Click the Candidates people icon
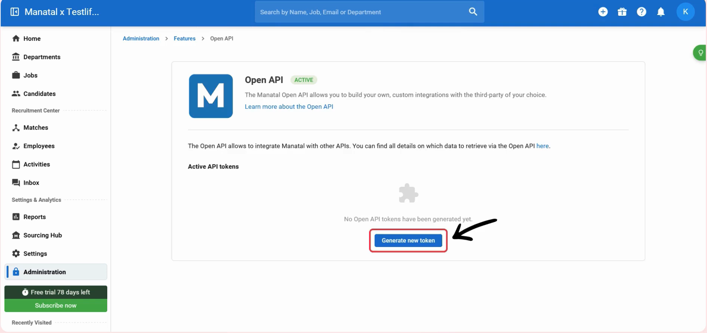This screenshot has height=333, width=707. tap(16, 93)
